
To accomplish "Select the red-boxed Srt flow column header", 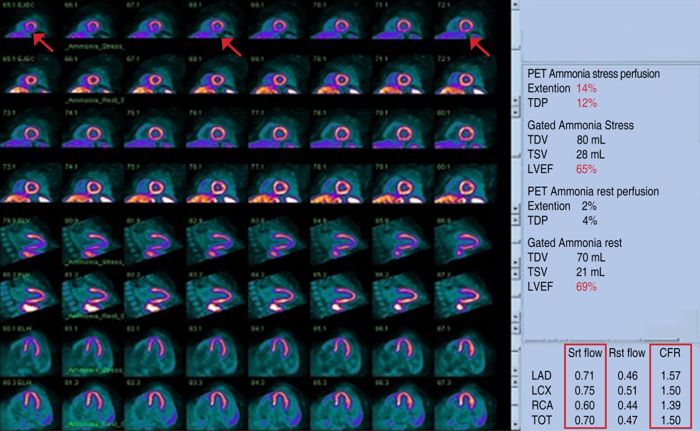I will tap(585, 353).
